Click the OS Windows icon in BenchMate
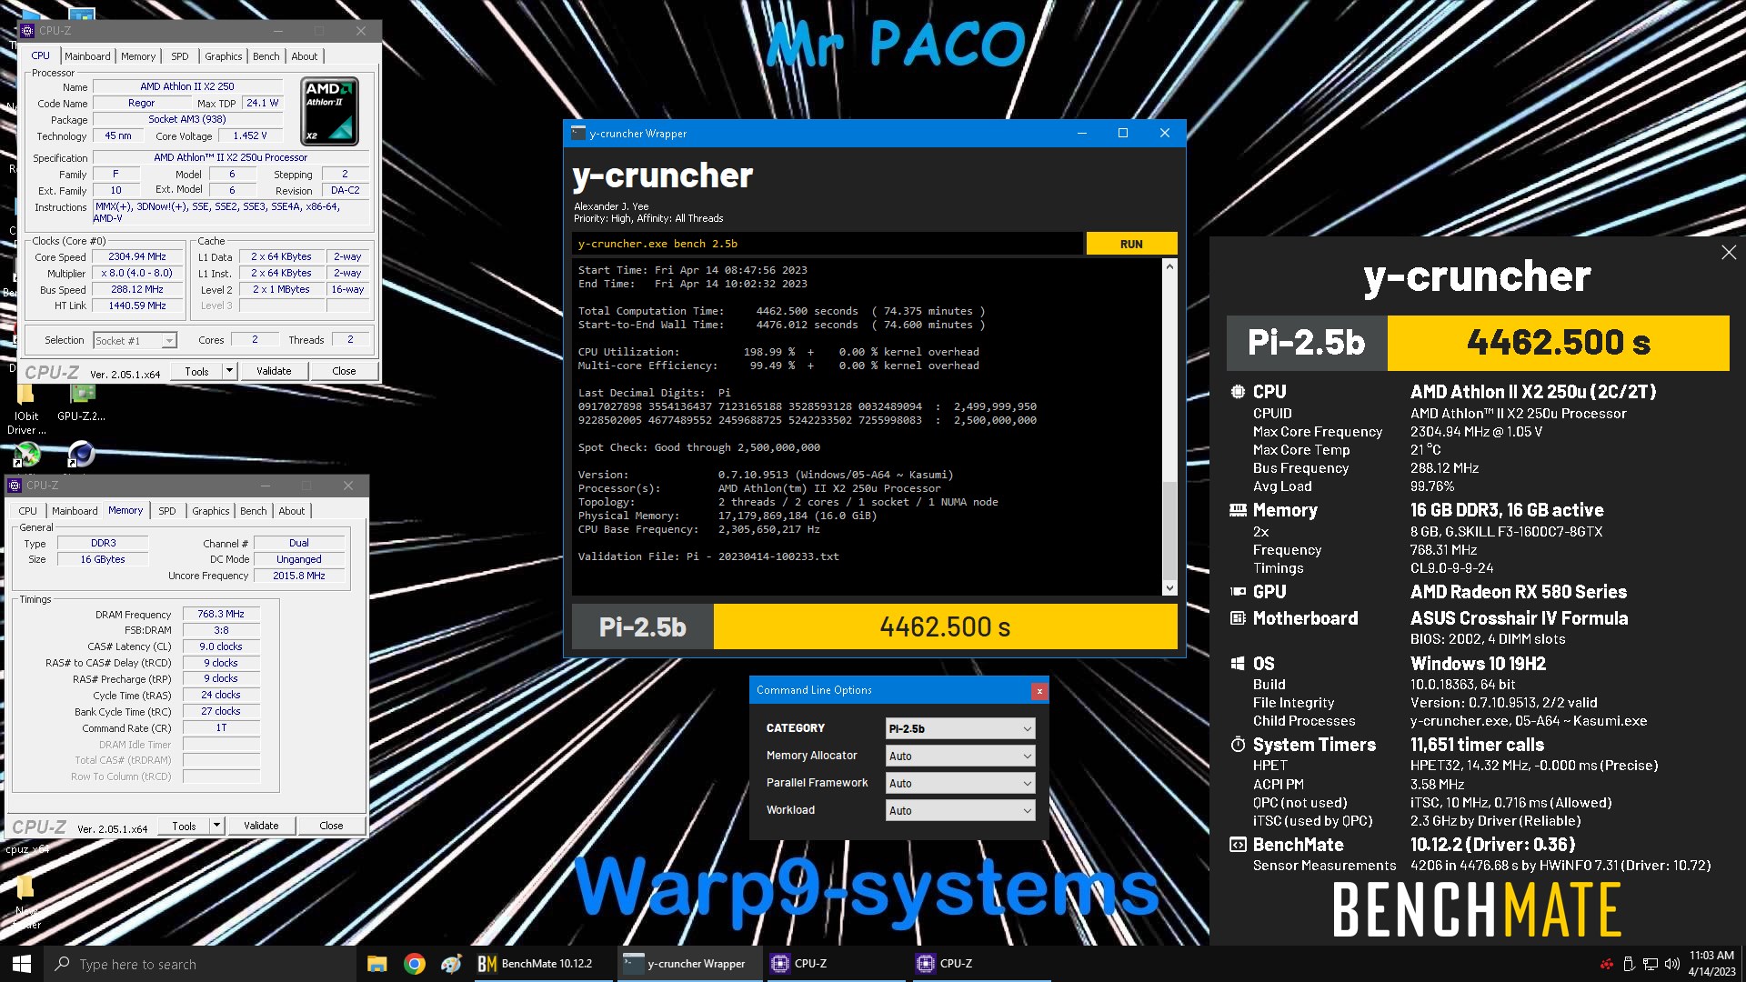The image size is (1746, 982). coord(1238,664)
